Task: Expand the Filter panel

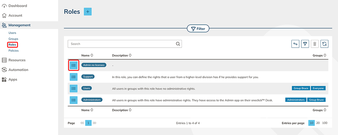Action: tap(198, 29)
